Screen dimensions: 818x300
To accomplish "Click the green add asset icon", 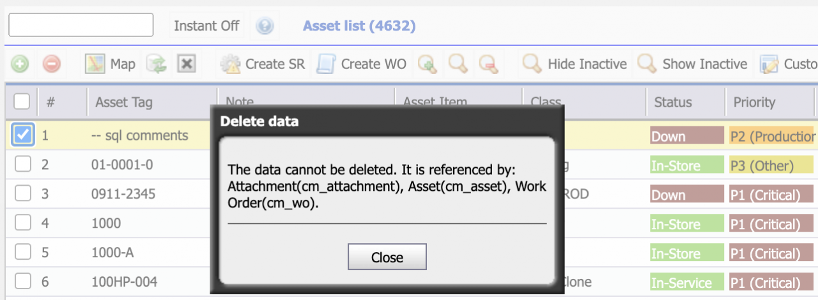I will 20,64.
